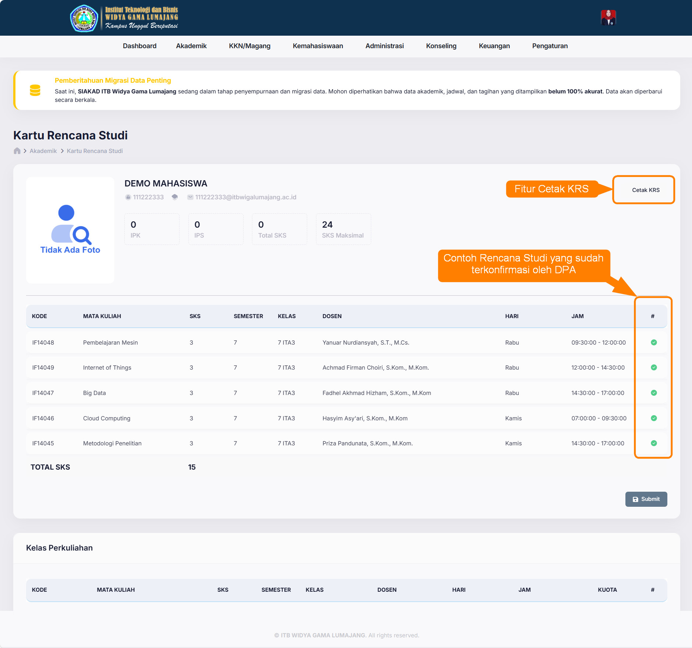Click the home icon in breadcrumb
Screen dimensions: 692x648
[17, 151]
